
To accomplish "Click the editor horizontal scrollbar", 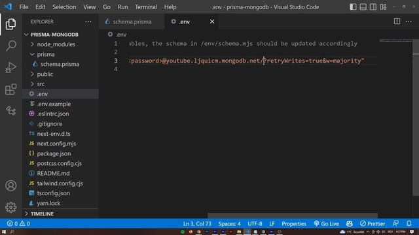I will [293, 215].
